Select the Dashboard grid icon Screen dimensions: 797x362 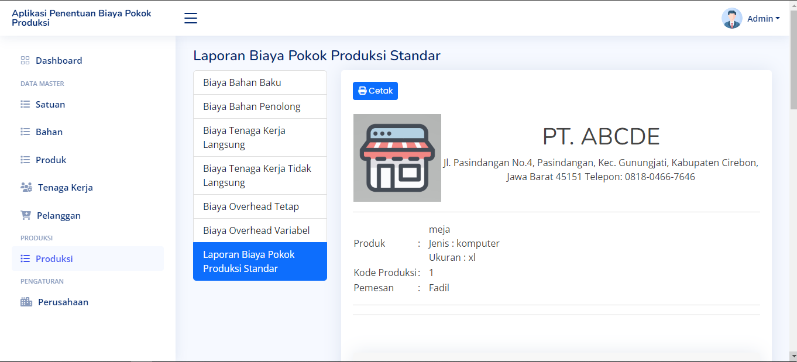24,60
